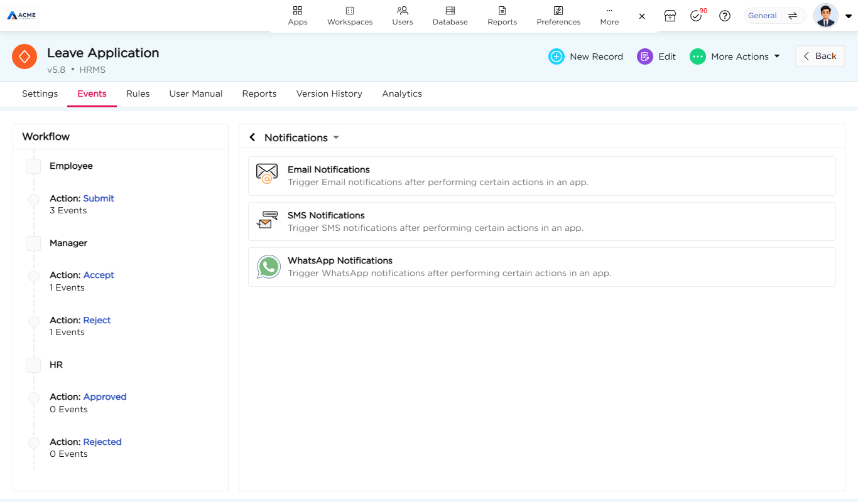
Task: Switch to the Settings tab
Action: click(x=40, y=93)
